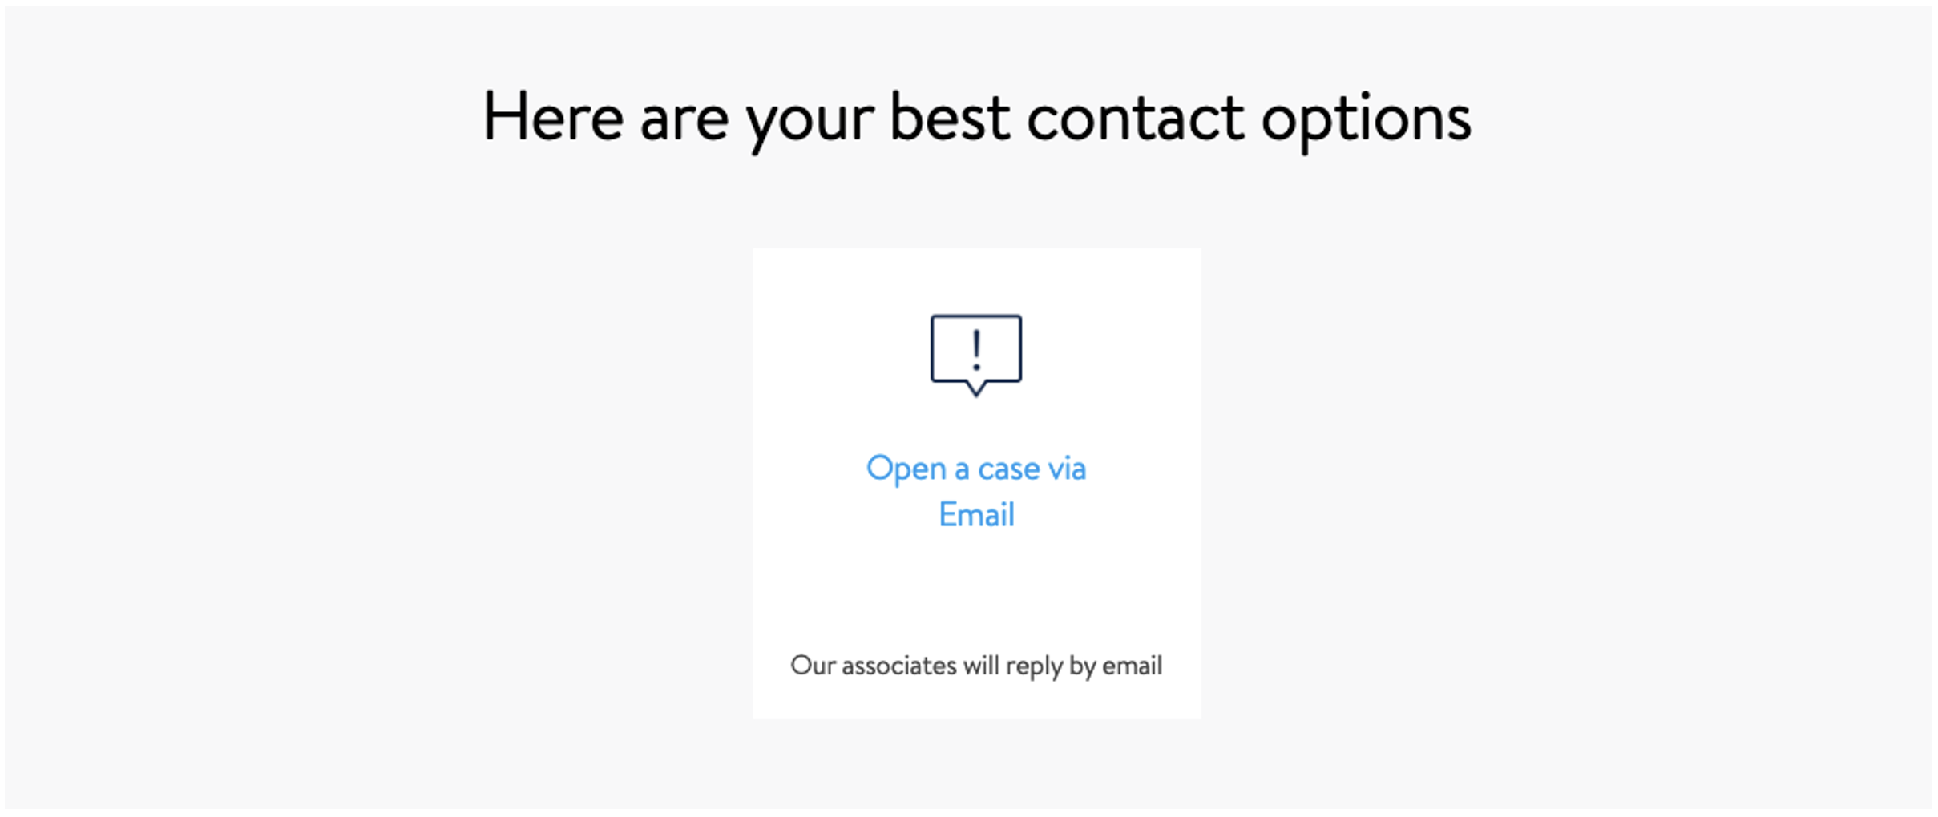Click the word 'case' in blue link
The image size is (1938, 817).
1008,469
